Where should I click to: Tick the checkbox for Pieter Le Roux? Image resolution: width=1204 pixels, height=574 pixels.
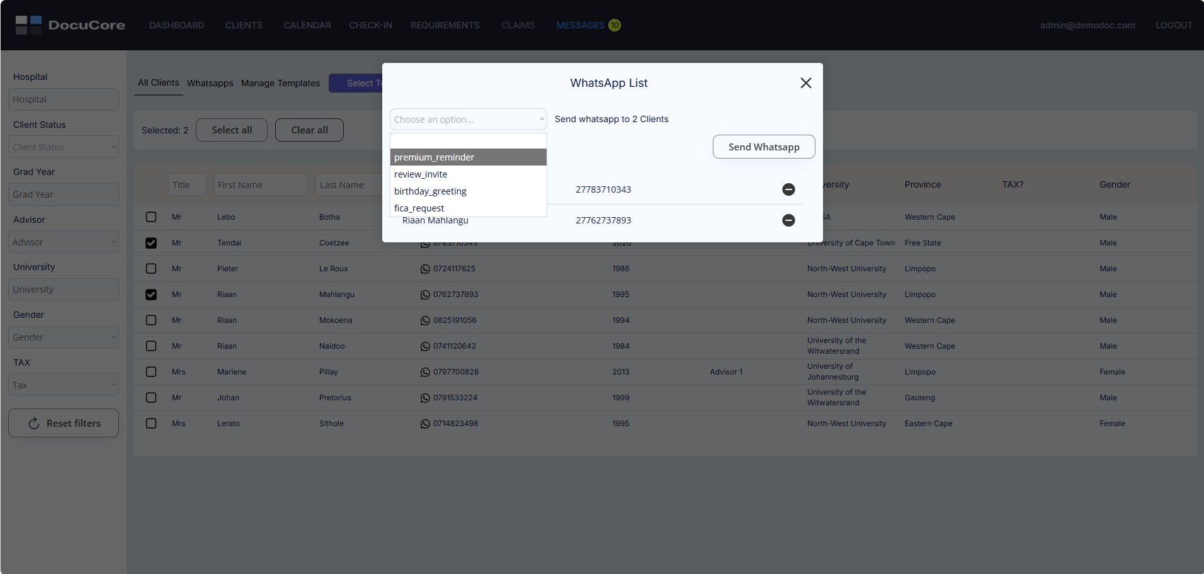pyautogui.click(x=151, y=269)
